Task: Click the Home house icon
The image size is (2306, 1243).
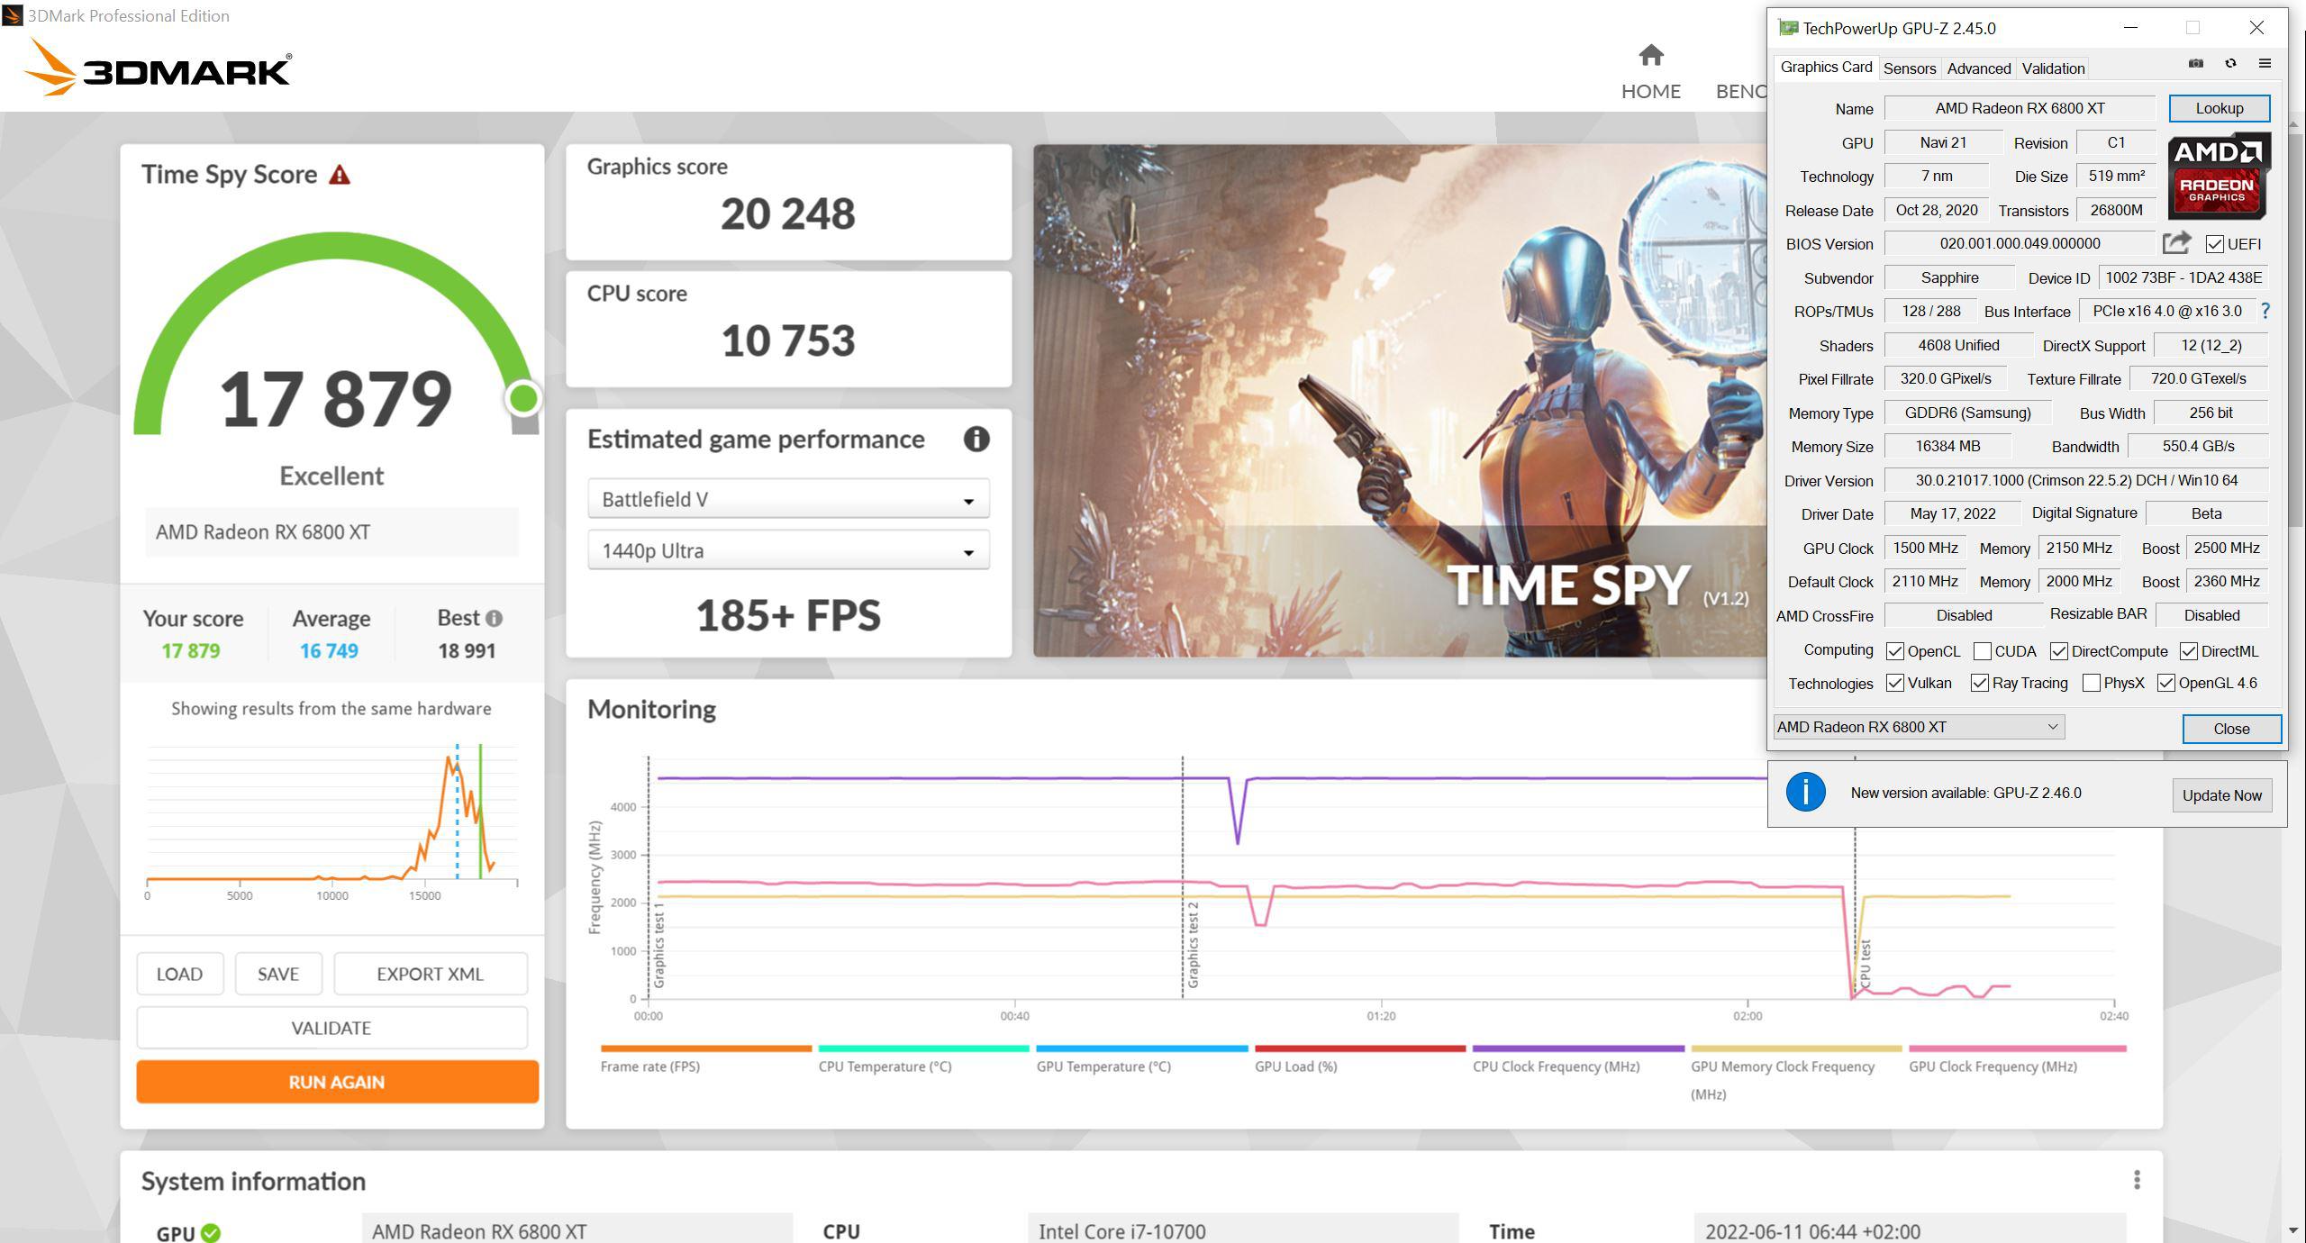Action: pos(1650,56)
